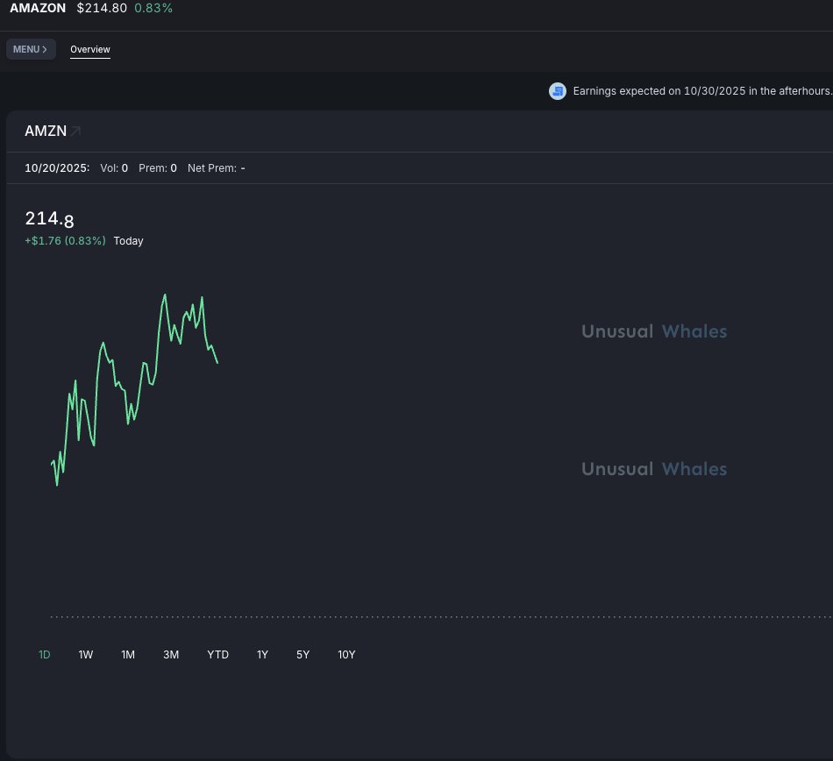Display the 10Y price history
833x761 pixels.
[346, 655]
